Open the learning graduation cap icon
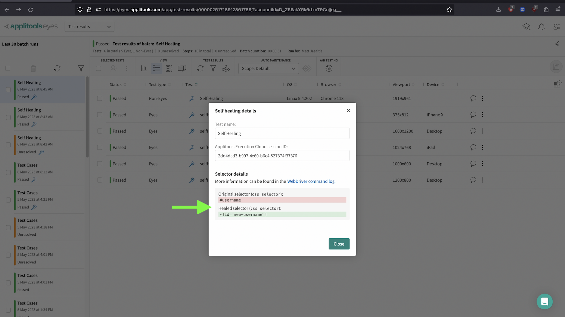Viewport: 565px width, 317px height. pos(526,27)
